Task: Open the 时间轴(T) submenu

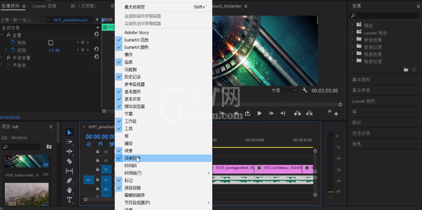Action: point(164,173)
